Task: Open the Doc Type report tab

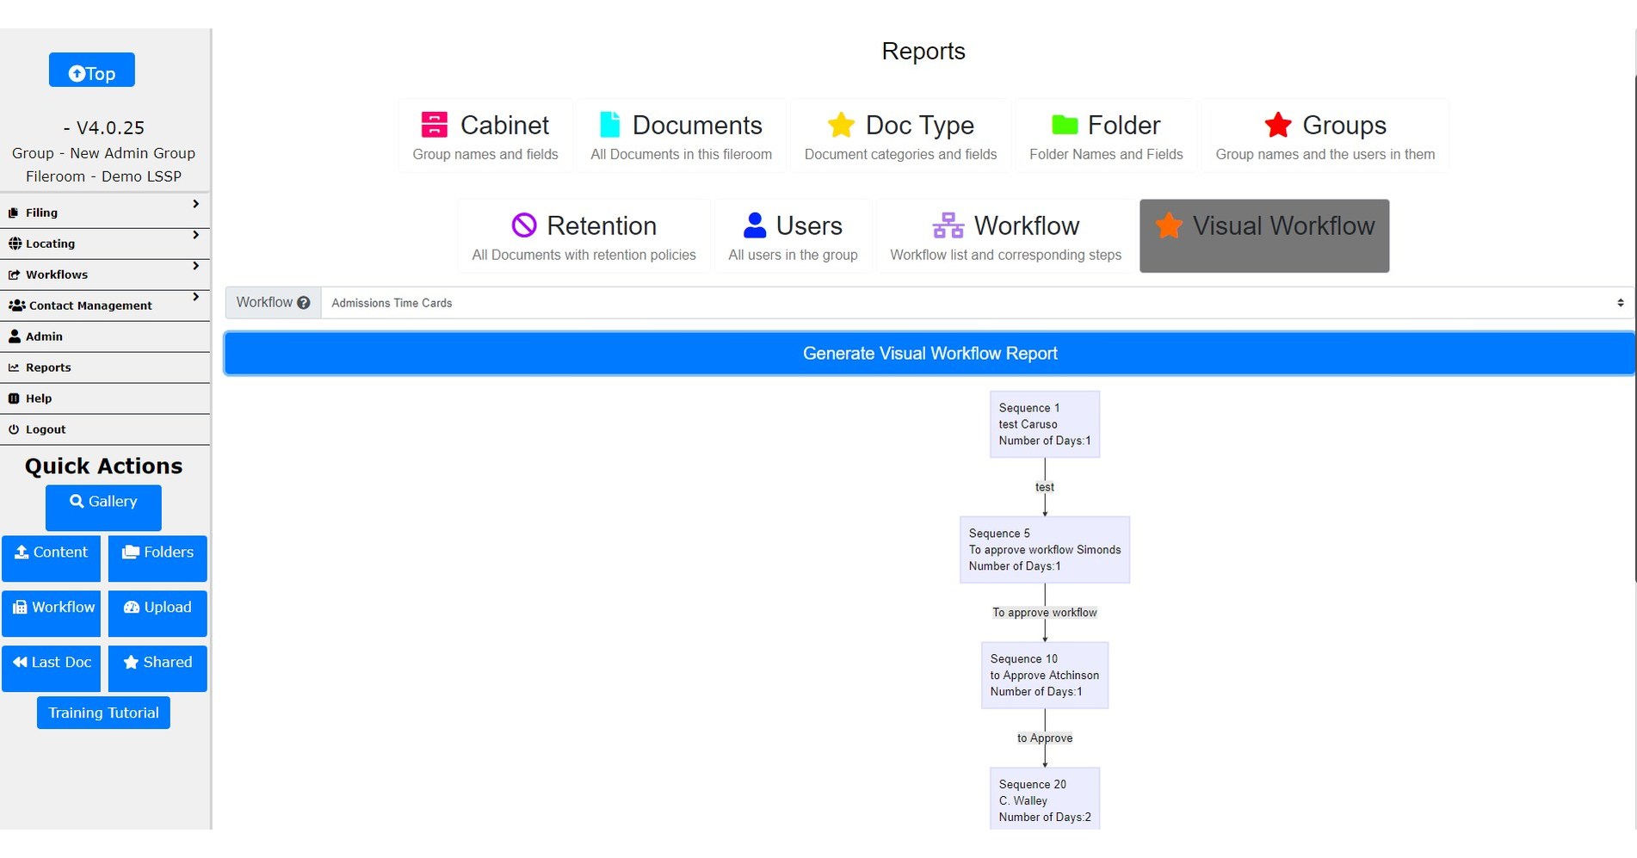Action: 900,136
